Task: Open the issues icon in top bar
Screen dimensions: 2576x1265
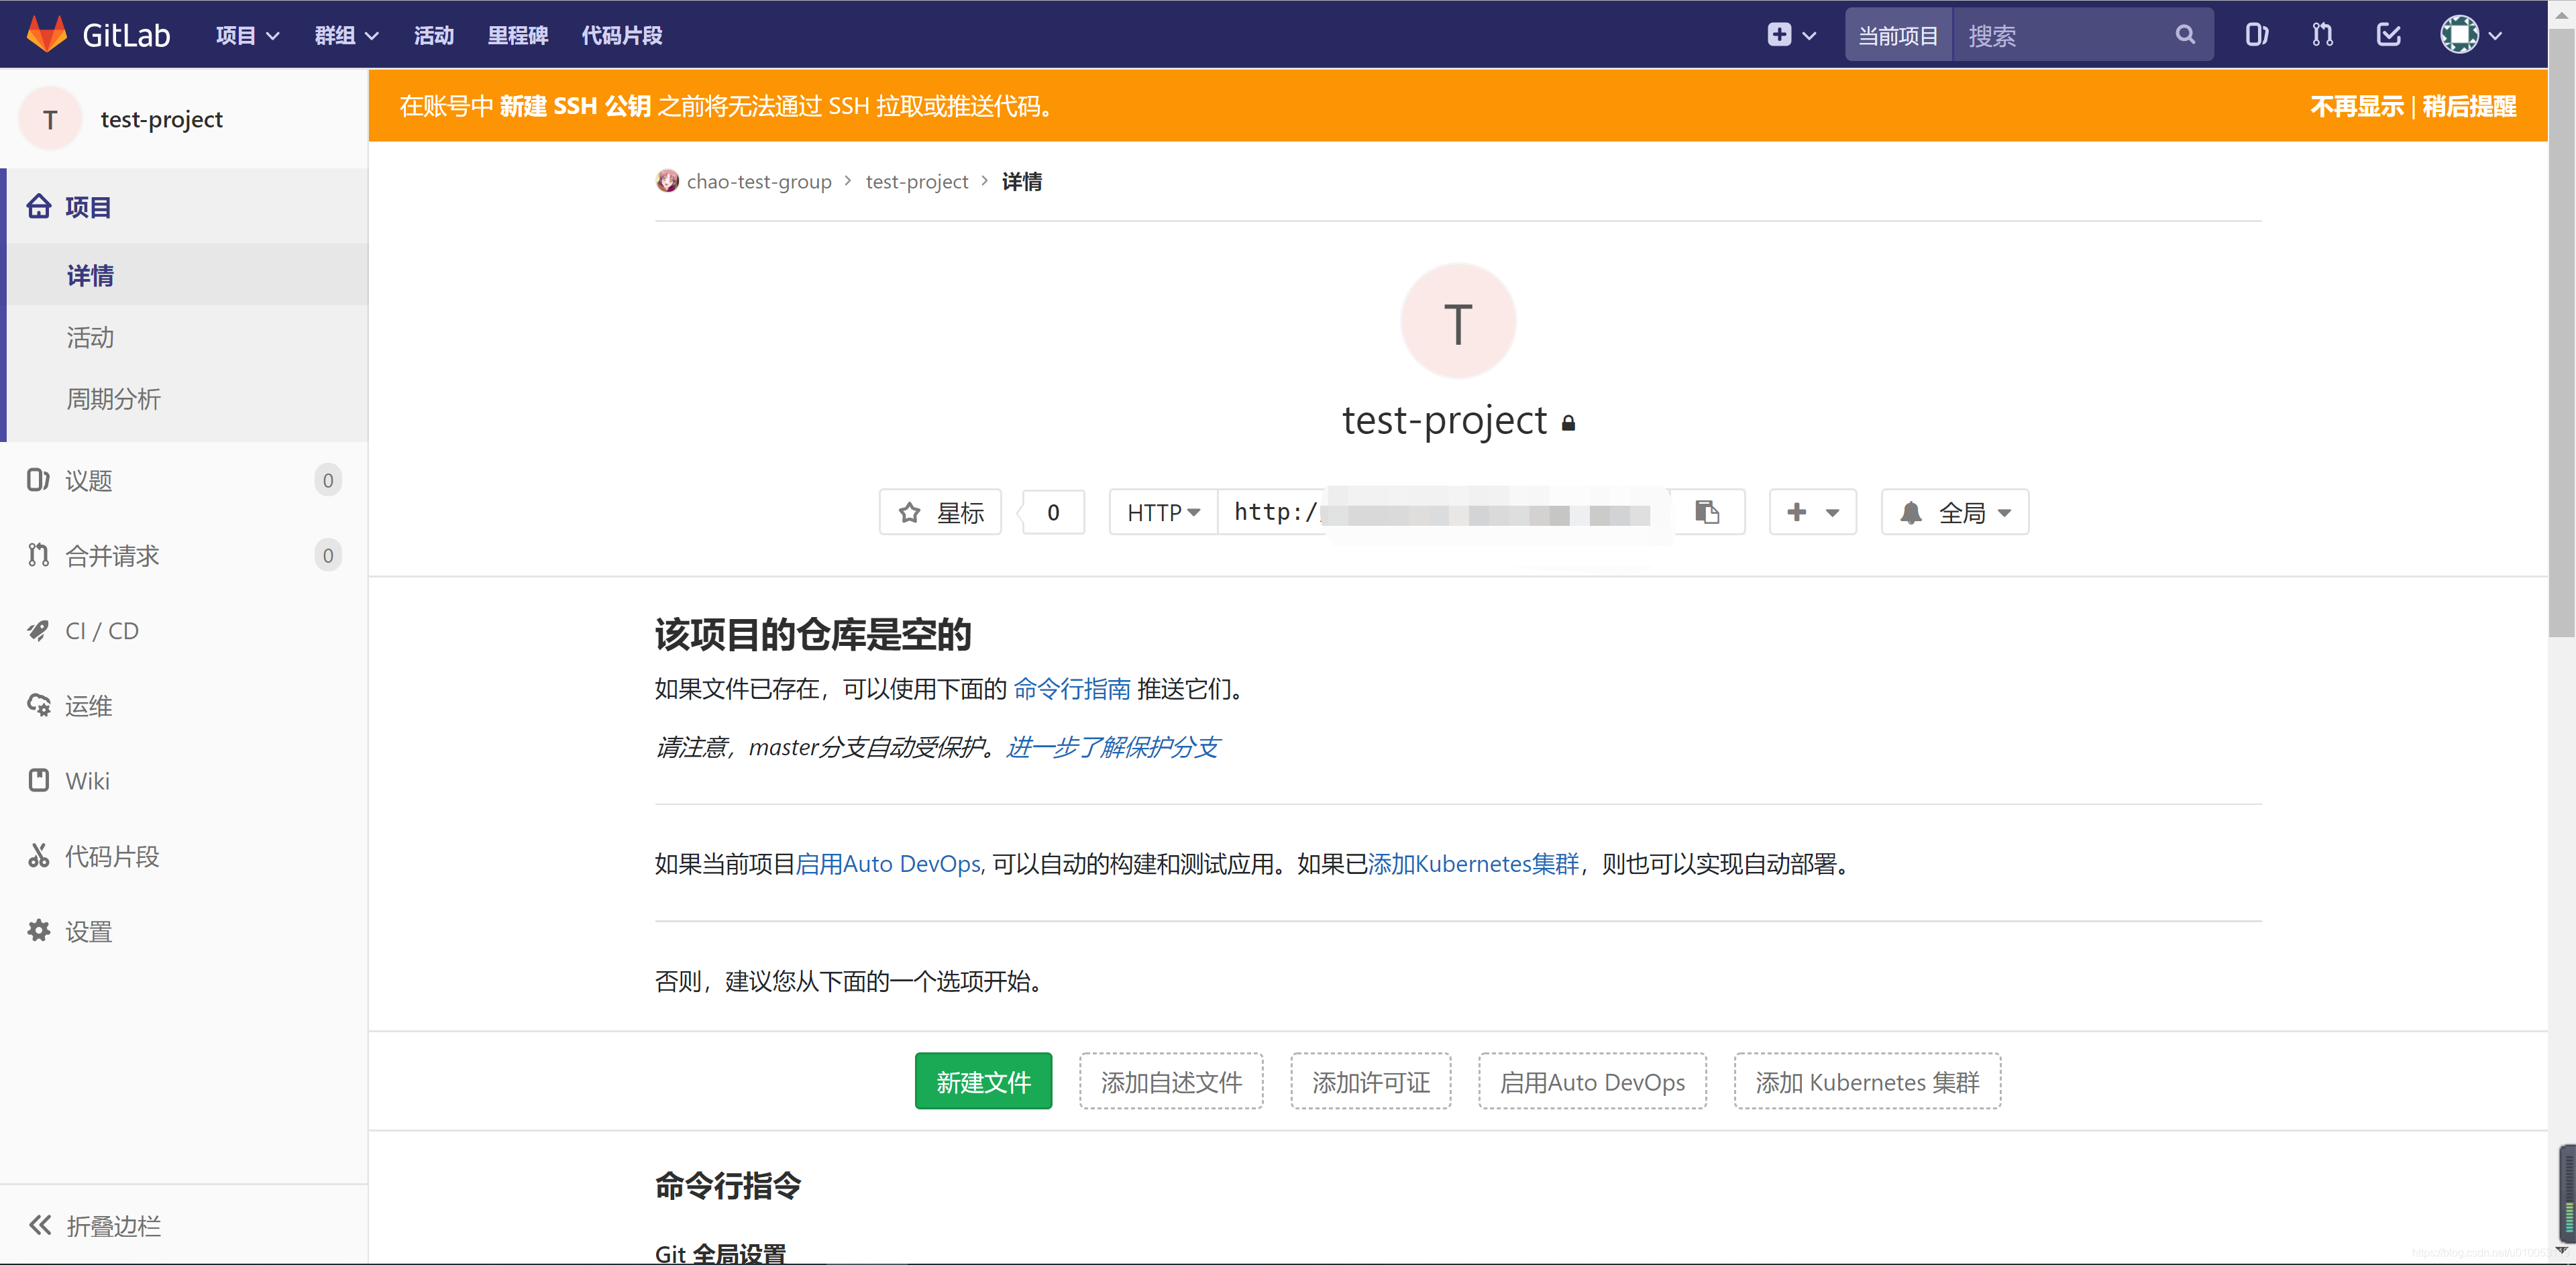Action: click(2256, 35)
